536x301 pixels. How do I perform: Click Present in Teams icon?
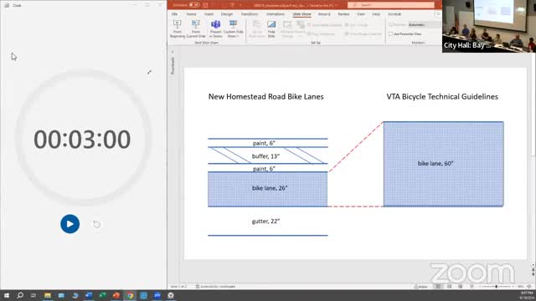point(216,29)
